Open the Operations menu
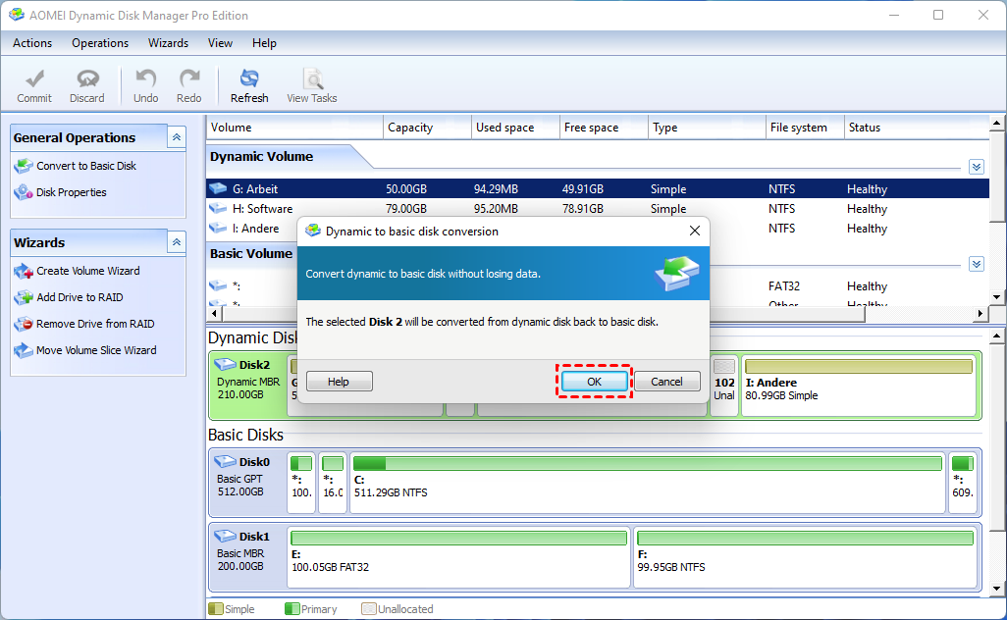 (100, 43)
